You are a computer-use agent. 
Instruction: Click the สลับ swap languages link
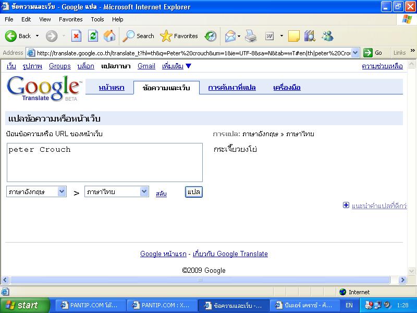click(161, 194)
